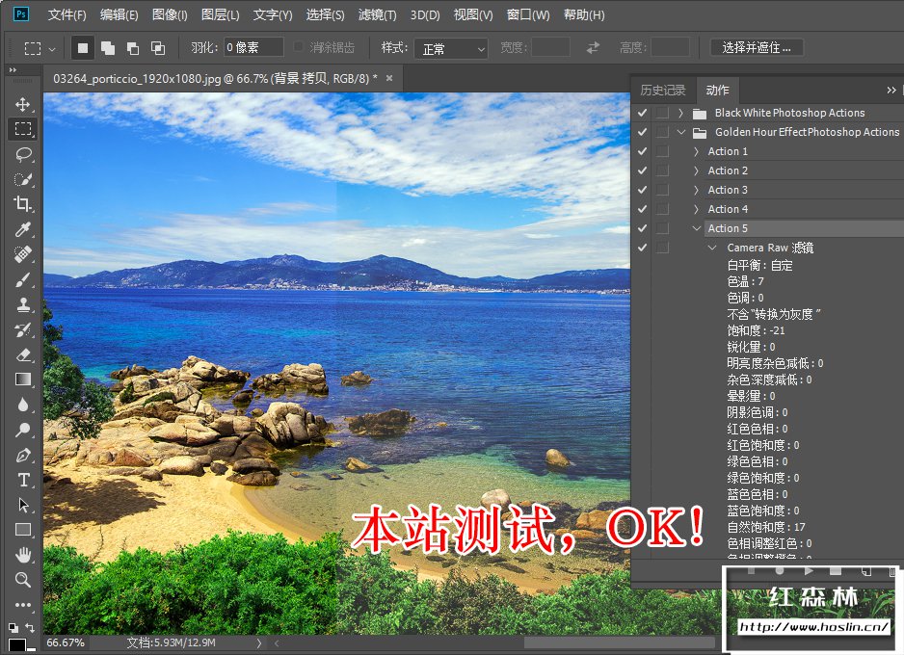Open the Edit Toolbar three-dots menu
Viewport: 904px width, 655px height.
point(23,605)
